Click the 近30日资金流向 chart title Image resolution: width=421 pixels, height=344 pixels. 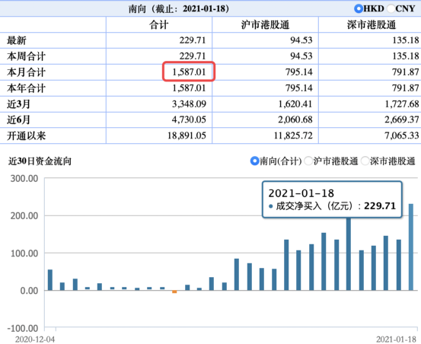40,161
